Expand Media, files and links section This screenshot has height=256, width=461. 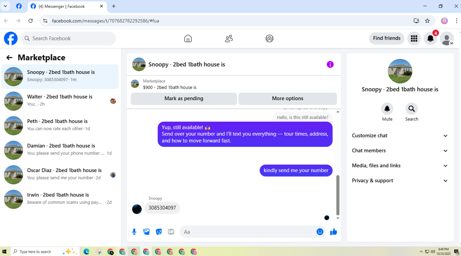pos(400,165)
